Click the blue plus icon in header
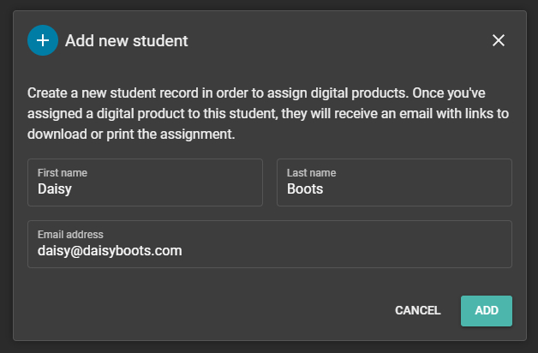 (x=43, y=40)
